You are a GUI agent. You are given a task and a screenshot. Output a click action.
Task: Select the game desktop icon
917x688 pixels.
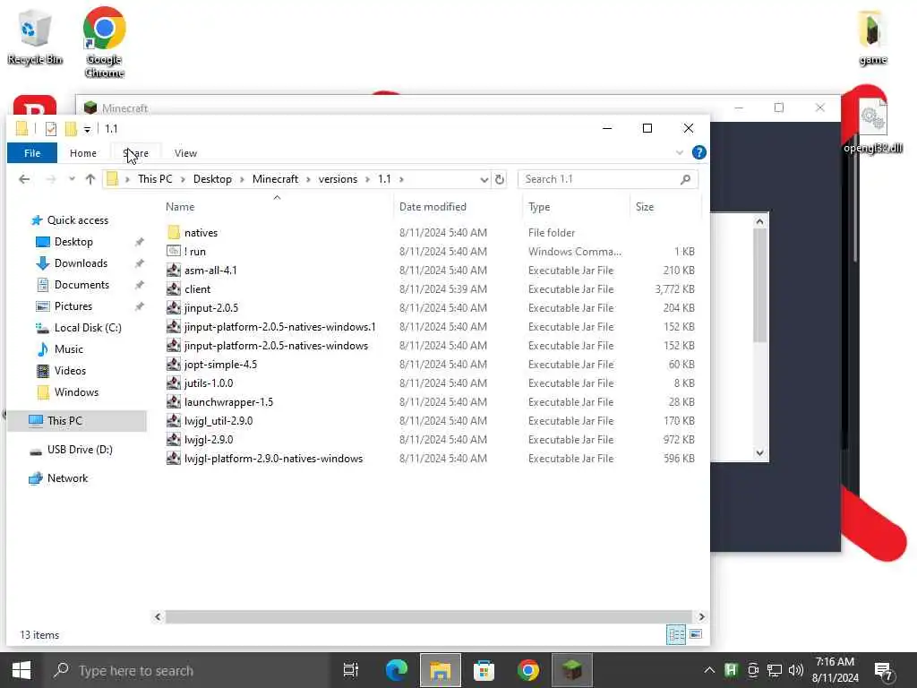(x=872, y=39)
